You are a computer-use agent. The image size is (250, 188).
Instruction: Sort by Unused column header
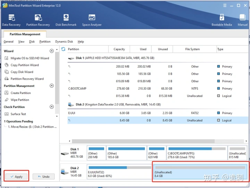pyautogui.click(x=163, y=49)
